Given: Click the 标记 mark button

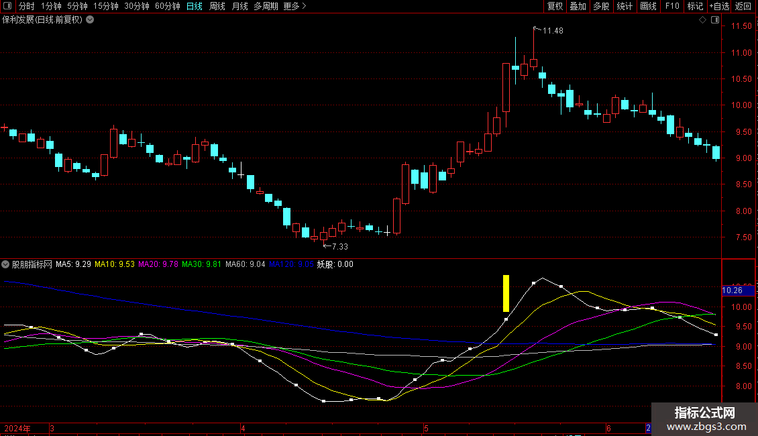Looking at the screenshot, I should point(695,6).
